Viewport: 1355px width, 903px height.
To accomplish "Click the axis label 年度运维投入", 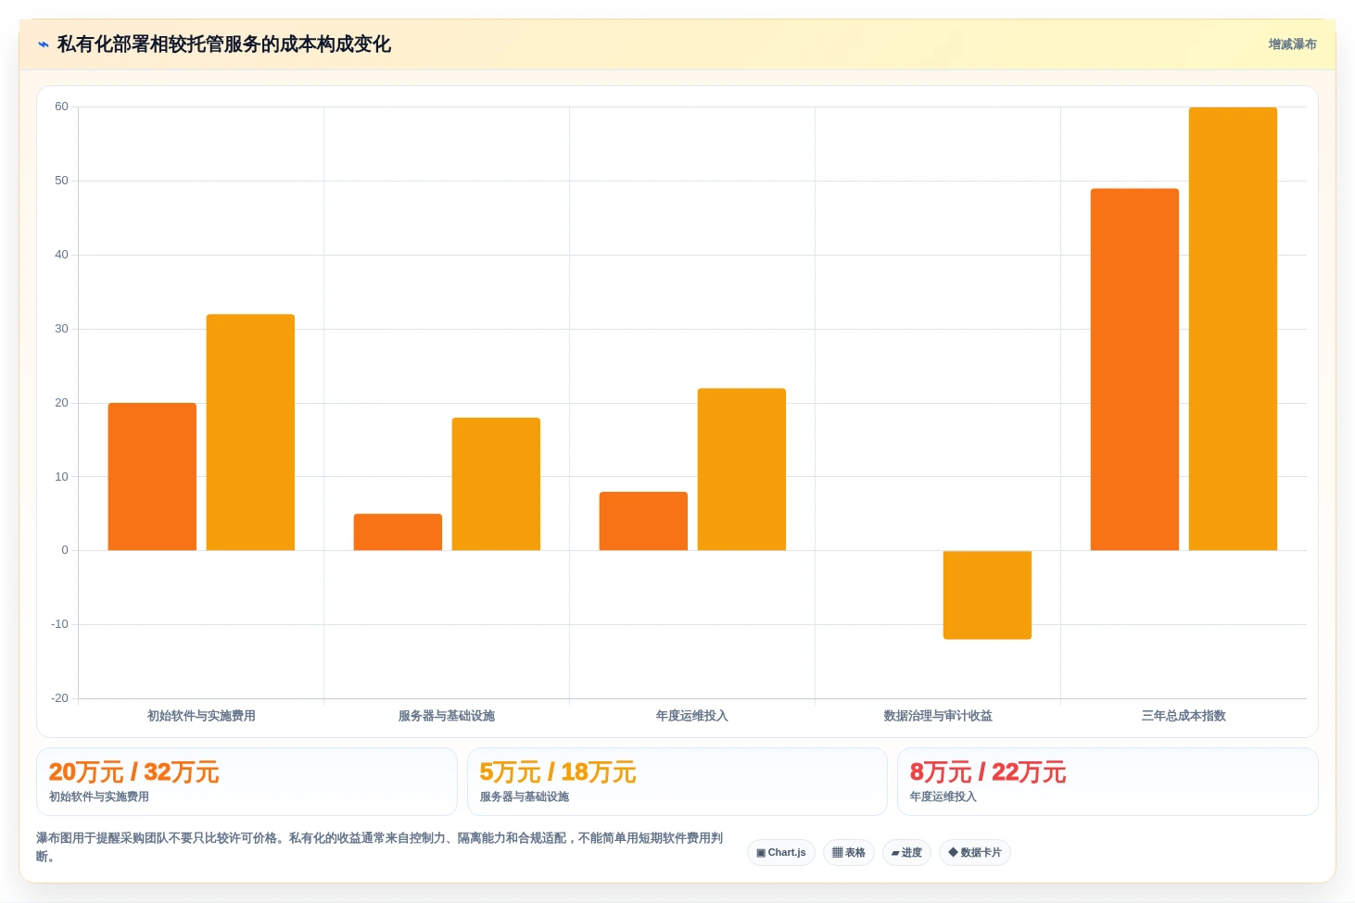I will pyautogui.click(x=692, y=716).
